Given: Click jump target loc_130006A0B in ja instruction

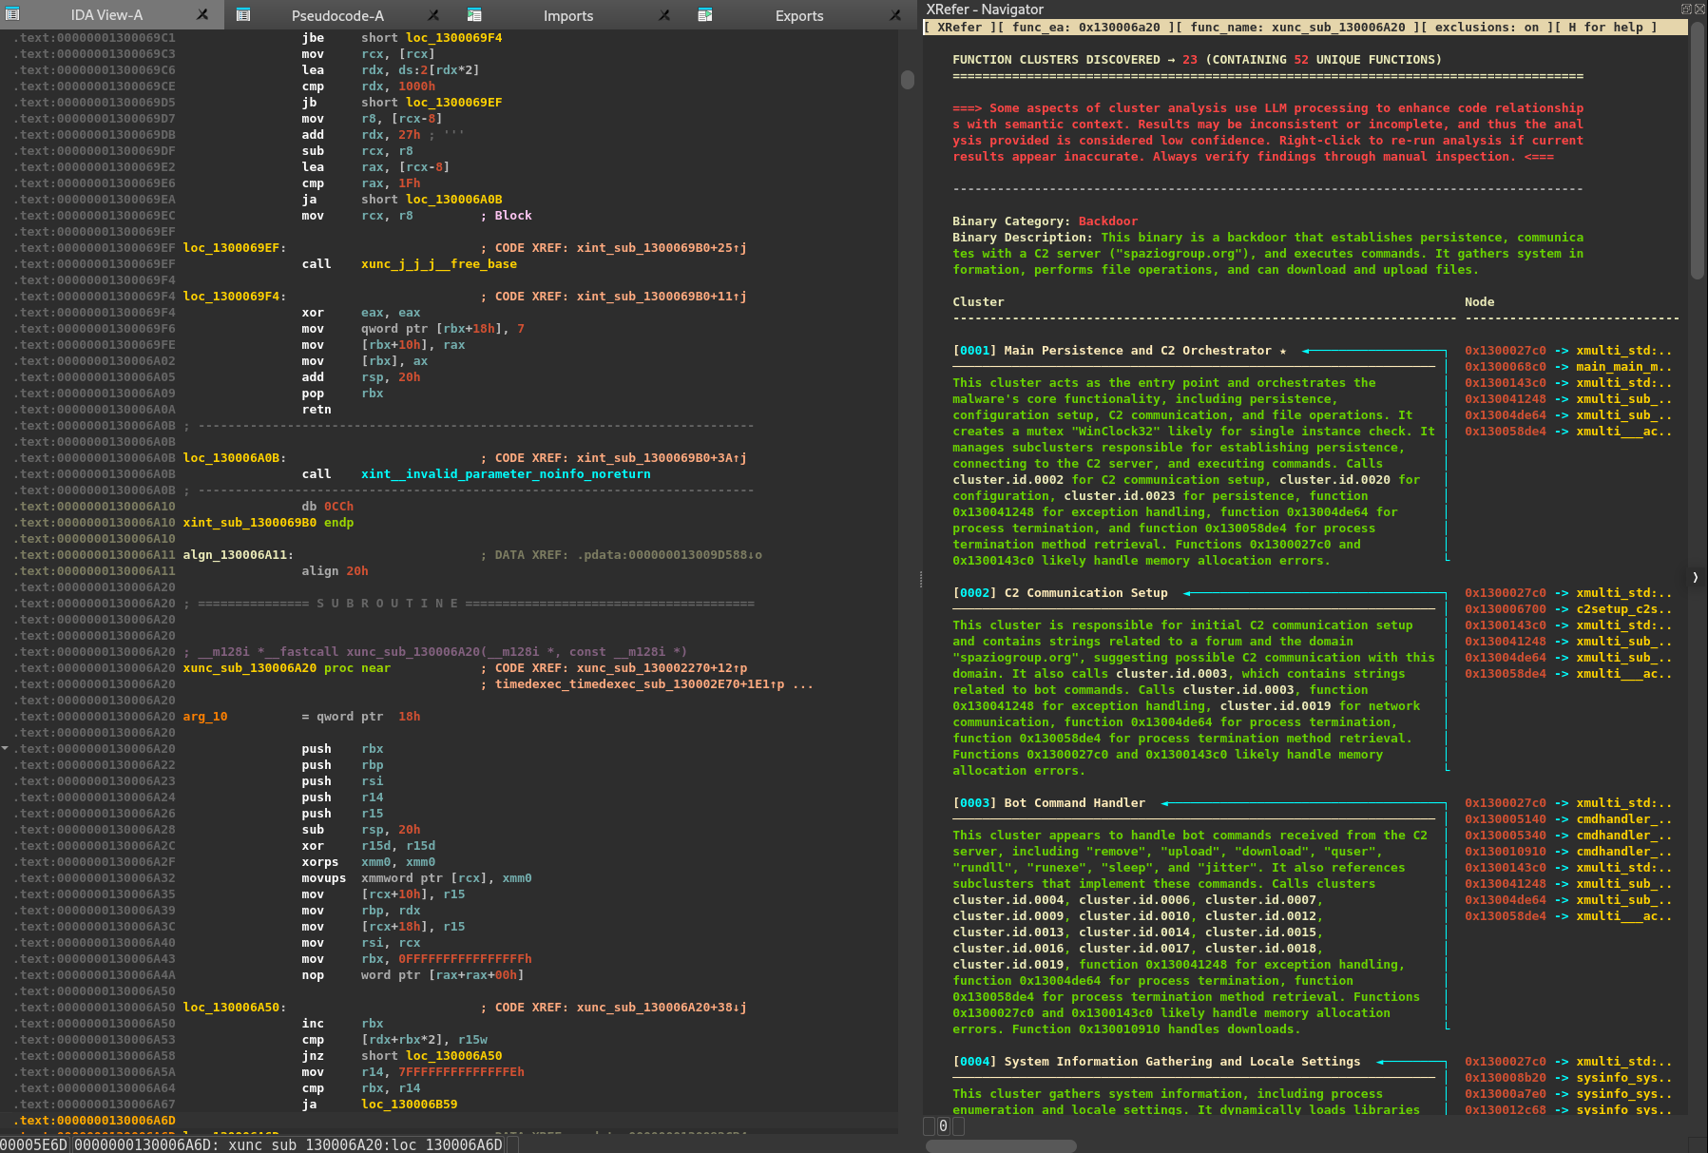Looking at the screenshot, I should pyautogui.click(x=453, y=200).
